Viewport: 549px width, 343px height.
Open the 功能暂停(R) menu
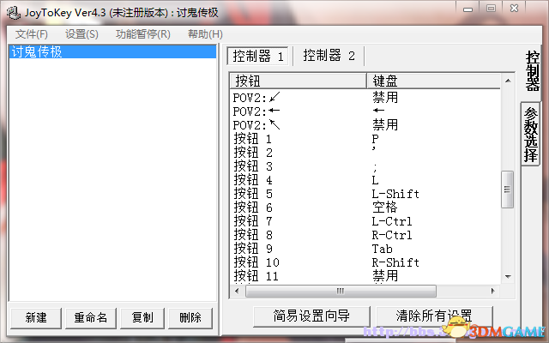pyautogui.click(x=143, y=34)
